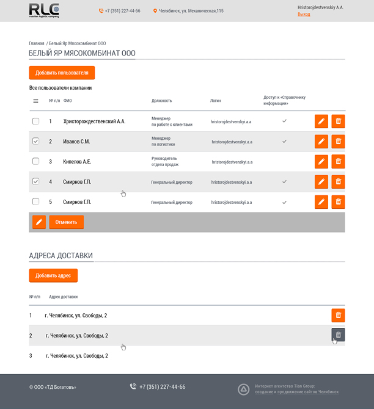Click the Адрес доставки column header
Screen dimensions: 374x409
tap(63, 297)
